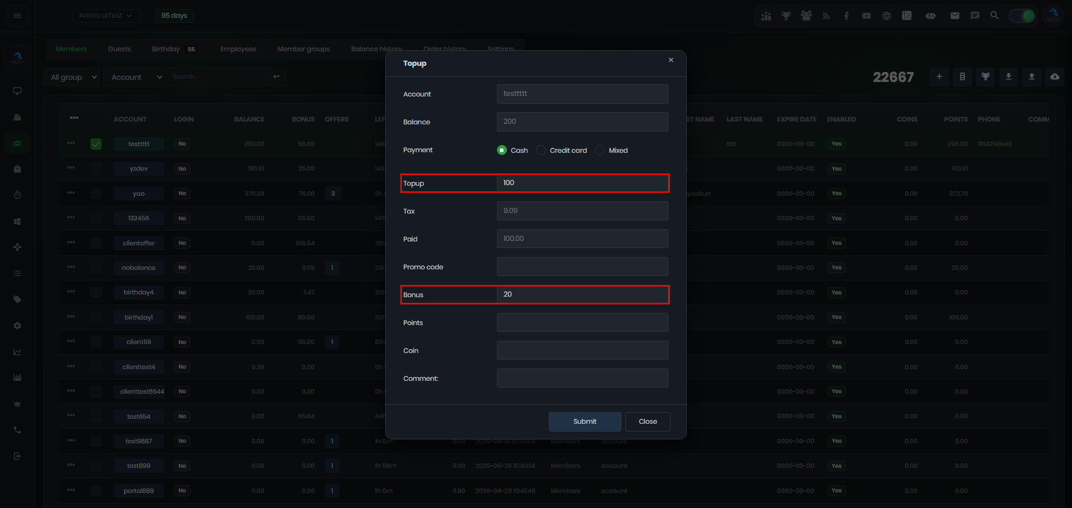
Task: Open the members icon in left sidebar
Action: click(x=17, y=143)
